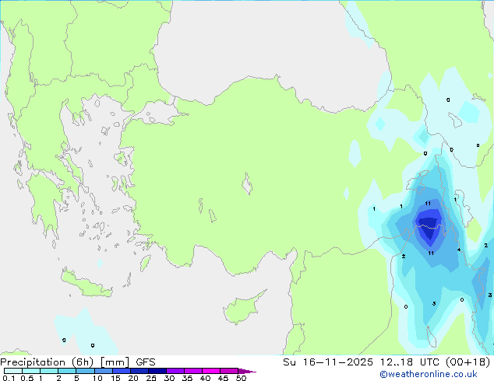Click the 'GFS' model label
This screenshot has height=381, width=494.
146,362
